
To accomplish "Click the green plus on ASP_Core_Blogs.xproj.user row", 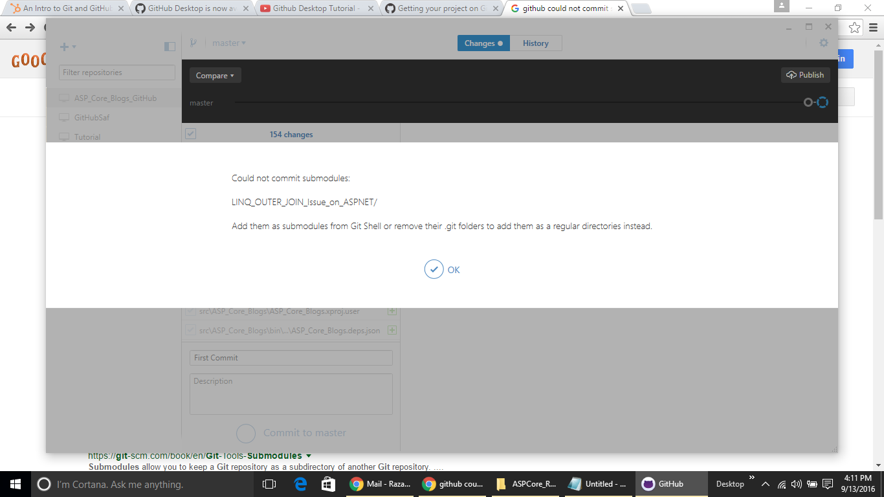I will pos(392,311).
